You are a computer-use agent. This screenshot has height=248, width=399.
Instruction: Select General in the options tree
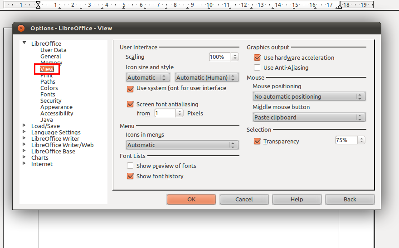pyautogui.click(x=51, y=57)
